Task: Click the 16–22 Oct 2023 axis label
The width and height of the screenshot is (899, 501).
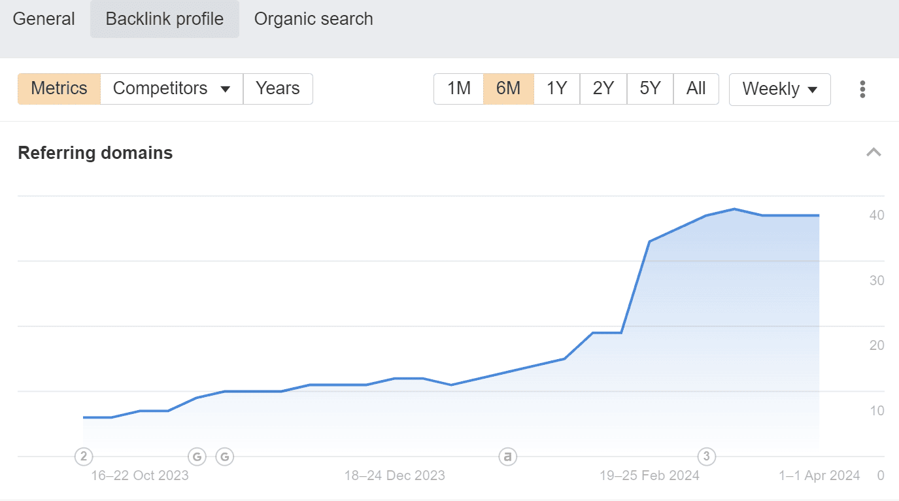Action: tap(140, 475)
